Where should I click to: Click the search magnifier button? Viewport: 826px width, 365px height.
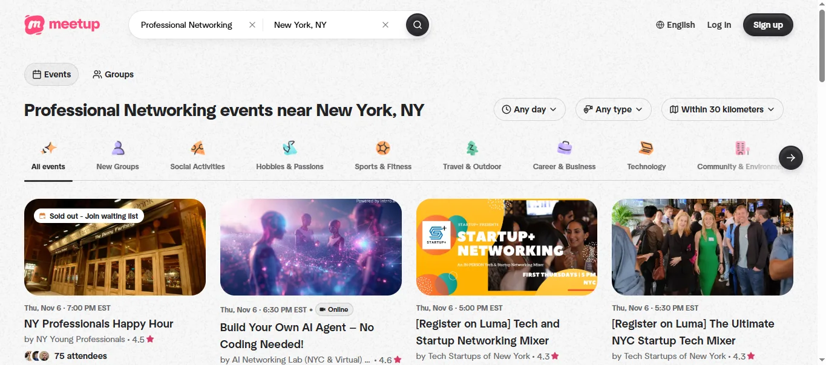click(x=418, y=25)
